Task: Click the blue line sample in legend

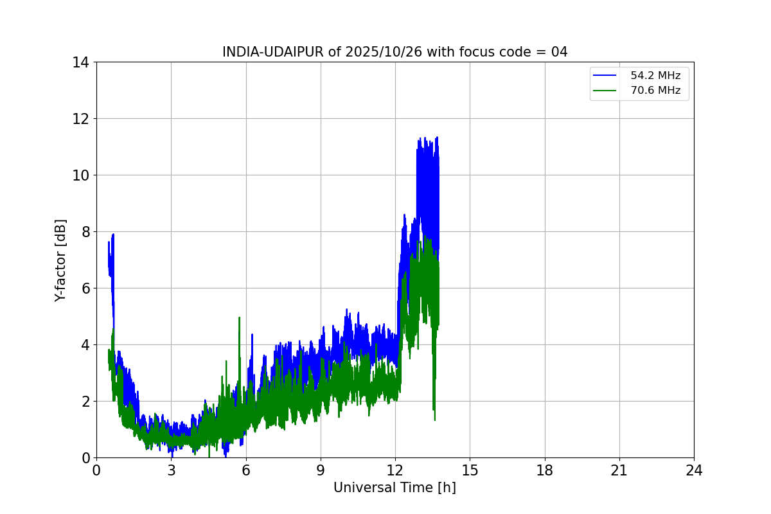Action: click(605, 76)
